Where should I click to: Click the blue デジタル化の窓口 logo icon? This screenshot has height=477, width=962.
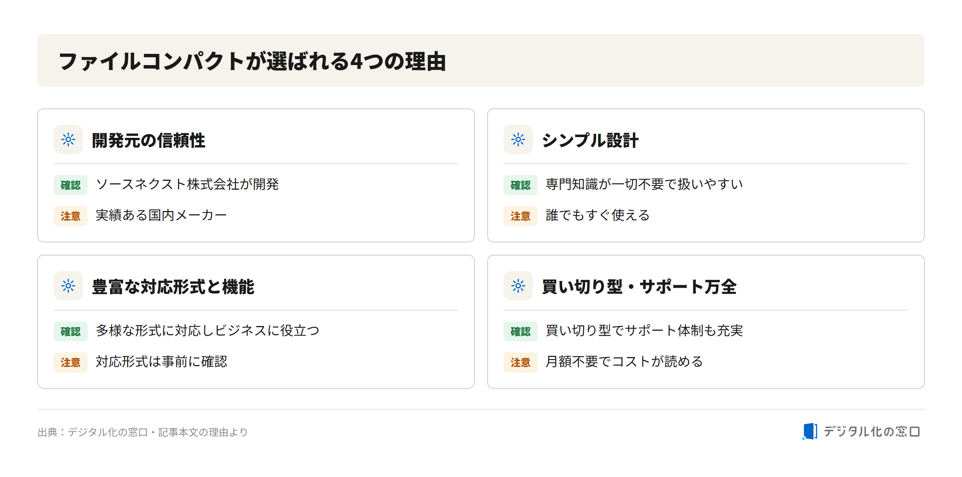[810, 431]
